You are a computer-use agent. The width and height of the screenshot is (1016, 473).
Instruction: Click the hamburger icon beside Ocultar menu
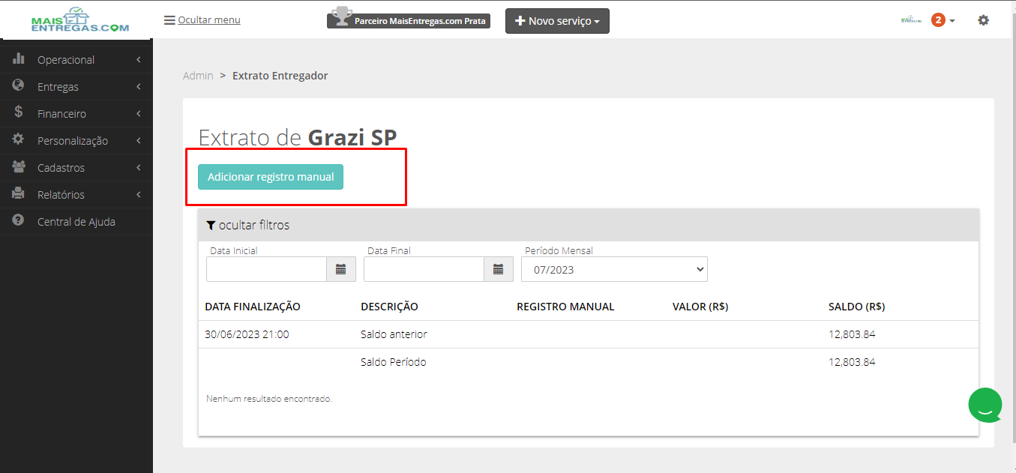pos(169,20)
